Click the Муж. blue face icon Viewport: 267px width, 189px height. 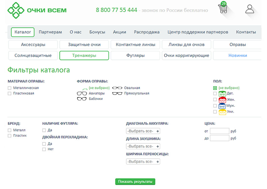coord(222,106)
